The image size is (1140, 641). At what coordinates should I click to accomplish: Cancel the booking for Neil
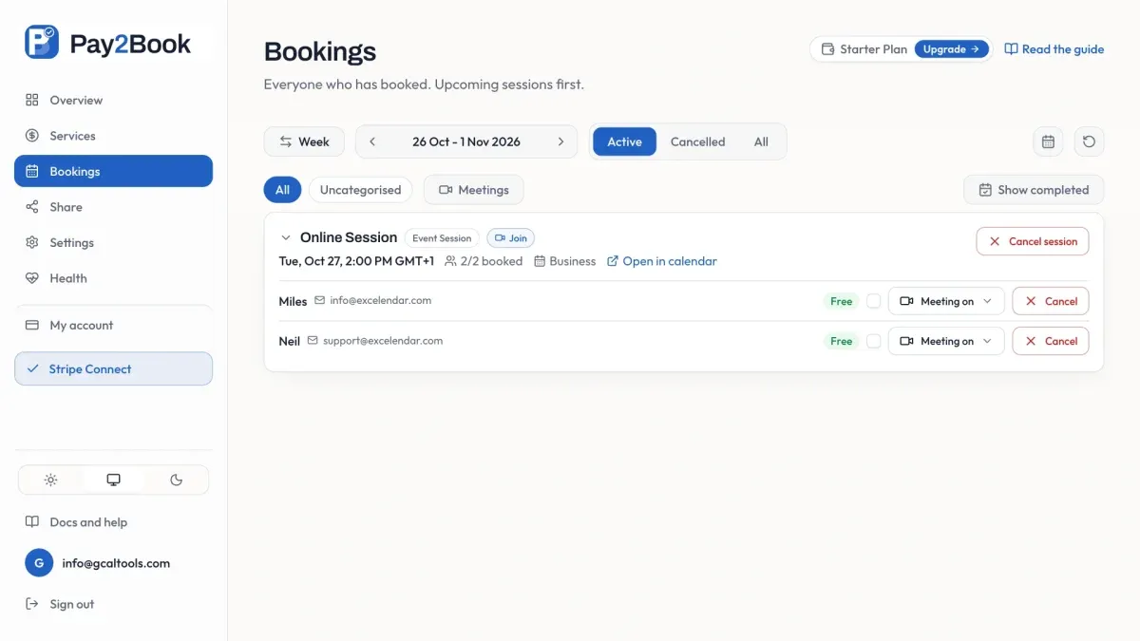[1051, 341]
